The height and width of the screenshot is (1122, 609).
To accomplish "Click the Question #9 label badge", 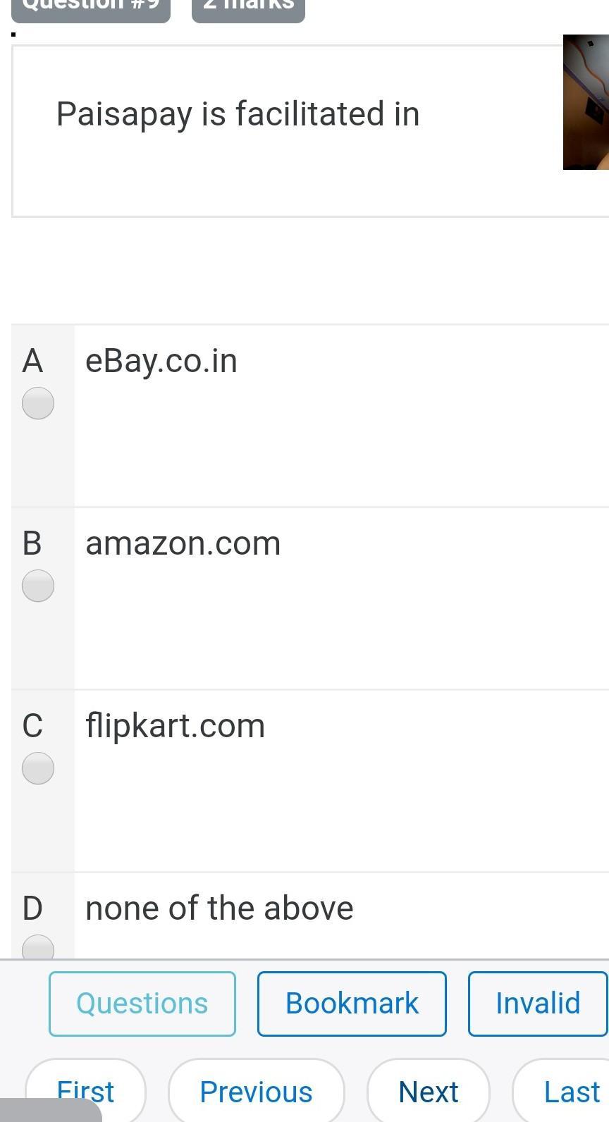I will (91, 8).
